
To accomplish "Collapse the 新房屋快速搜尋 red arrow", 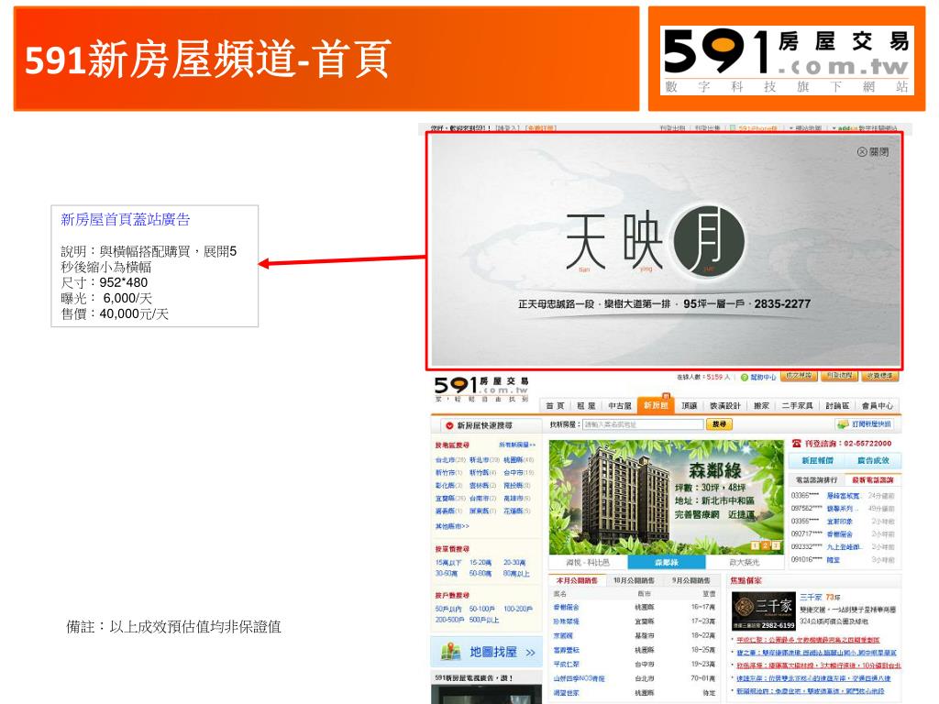I will tap(449, 425).
